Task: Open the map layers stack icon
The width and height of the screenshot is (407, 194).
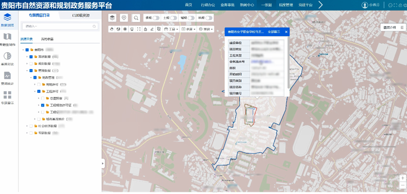Action: pos(112,18)
